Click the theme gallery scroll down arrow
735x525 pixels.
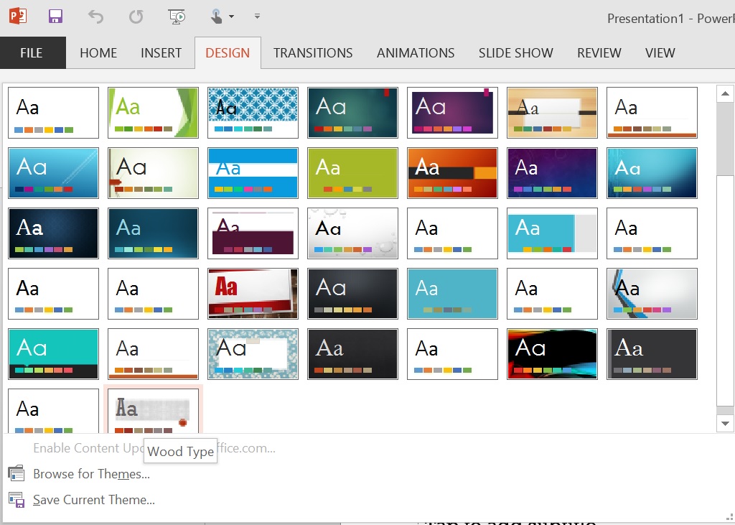pos(725,423)
